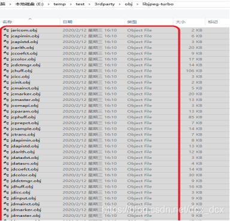Expand the chevron after test breadcrumb
The image size is (230, 221).
click(89, 4)
